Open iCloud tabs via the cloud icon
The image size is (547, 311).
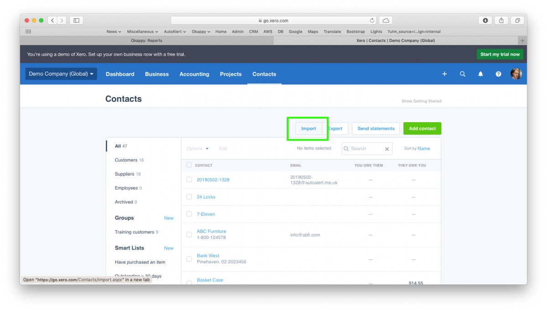385,20
